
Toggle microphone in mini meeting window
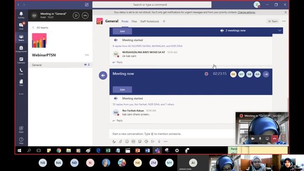260,139
